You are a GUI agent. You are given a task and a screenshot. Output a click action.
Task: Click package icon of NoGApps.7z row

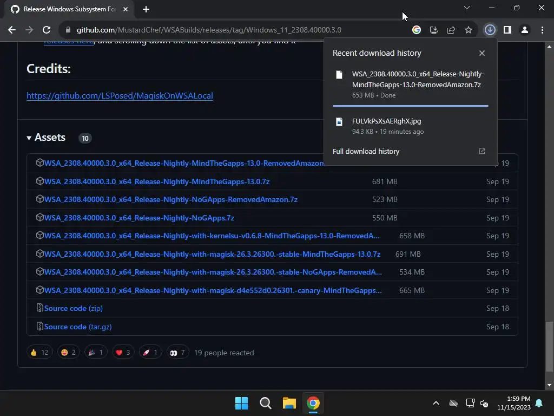[39, 217]
